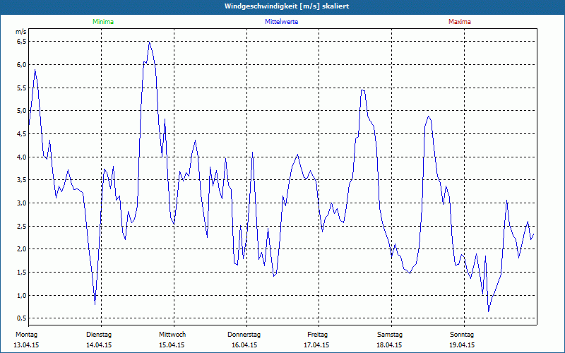565x353 pixels.
Task: Click the Samstag day label
Action: pos(390,335)
